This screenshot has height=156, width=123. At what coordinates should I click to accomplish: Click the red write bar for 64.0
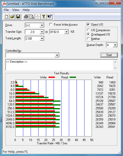(x=35, y=100)
